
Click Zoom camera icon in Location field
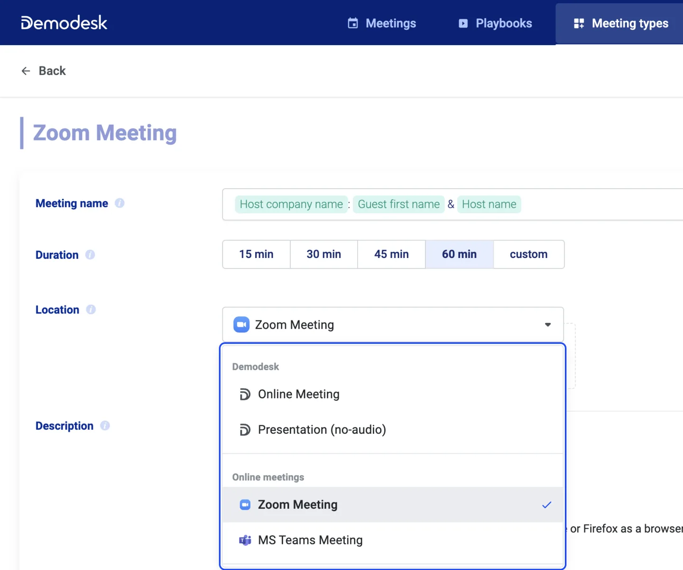(241, 325)
